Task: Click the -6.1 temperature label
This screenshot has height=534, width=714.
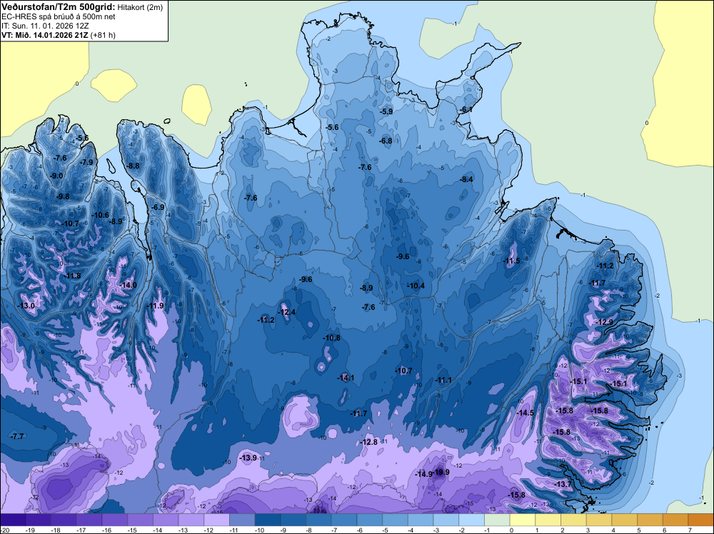Action: point(466,109)
